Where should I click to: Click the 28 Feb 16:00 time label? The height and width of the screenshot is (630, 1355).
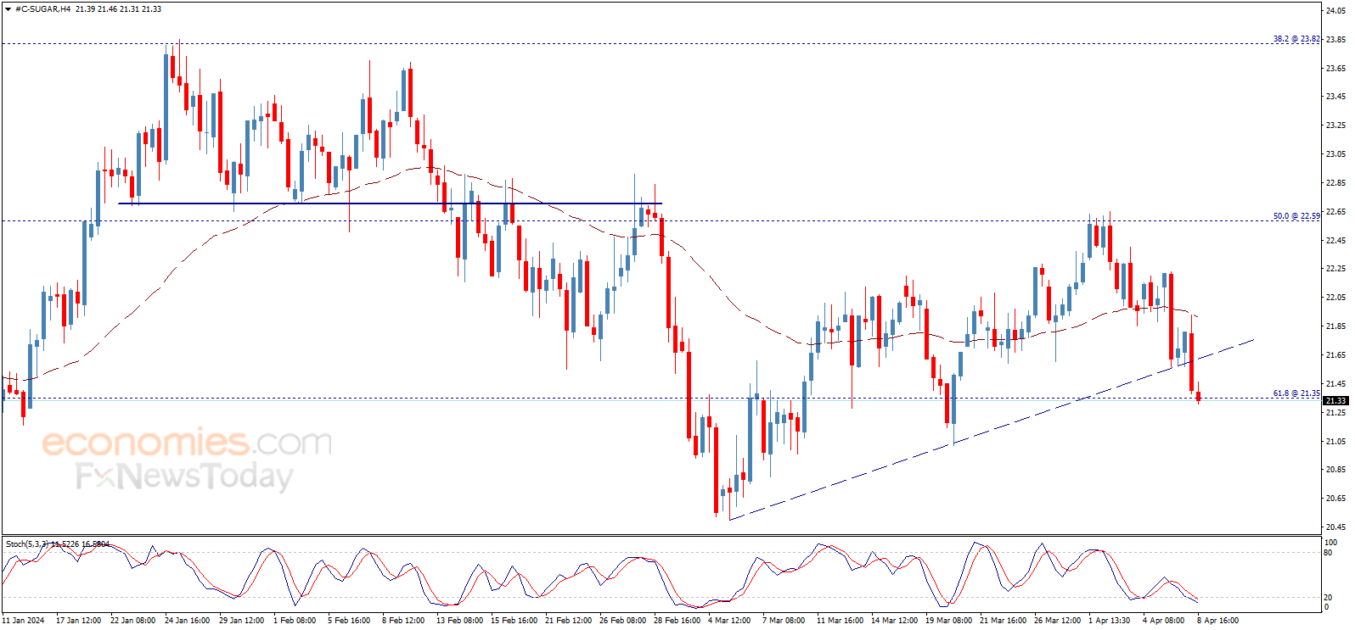pos(677,621)
